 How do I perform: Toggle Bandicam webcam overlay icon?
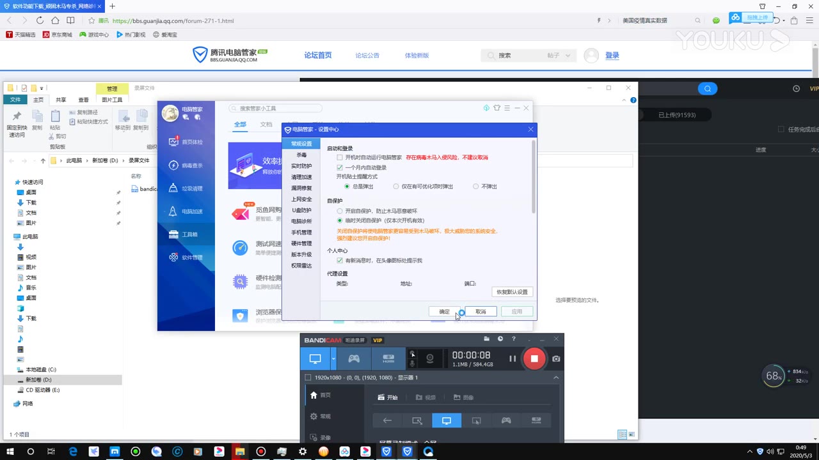pyautogui.click(x=430, y=359)
